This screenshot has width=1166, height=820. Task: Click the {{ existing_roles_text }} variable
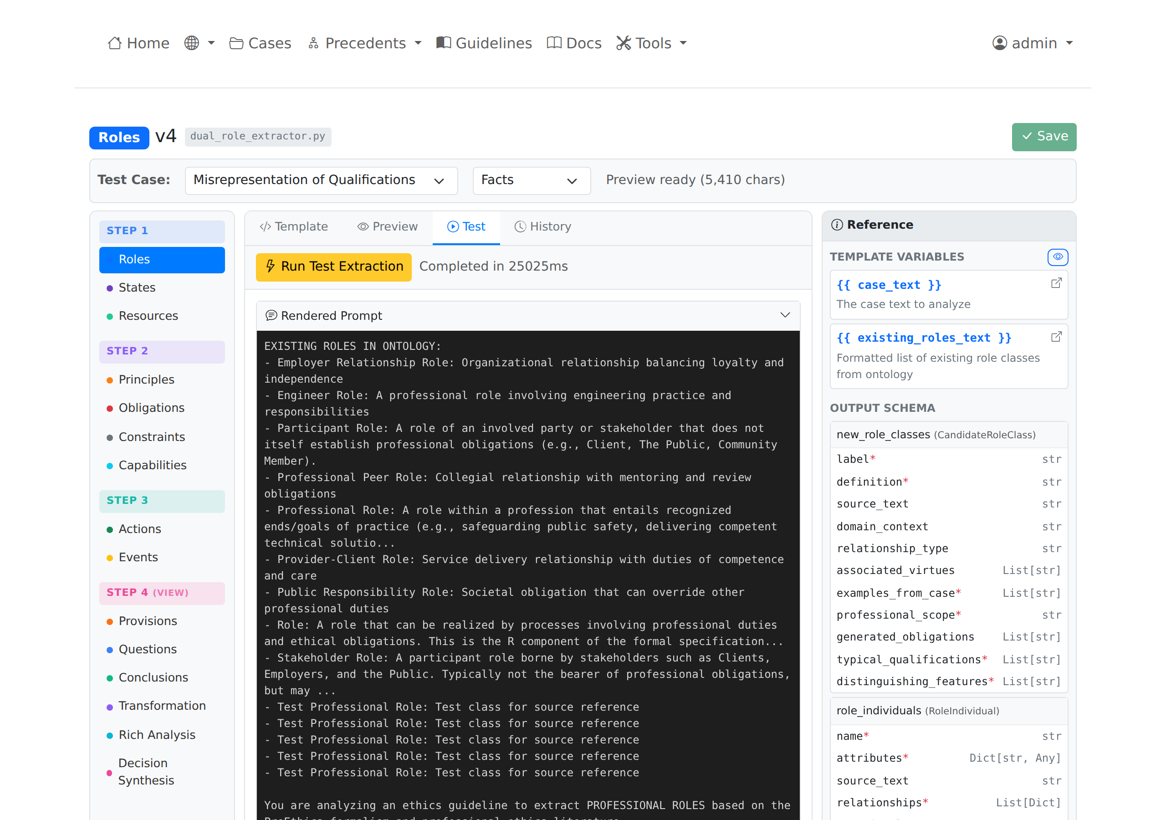coord(924,338)
